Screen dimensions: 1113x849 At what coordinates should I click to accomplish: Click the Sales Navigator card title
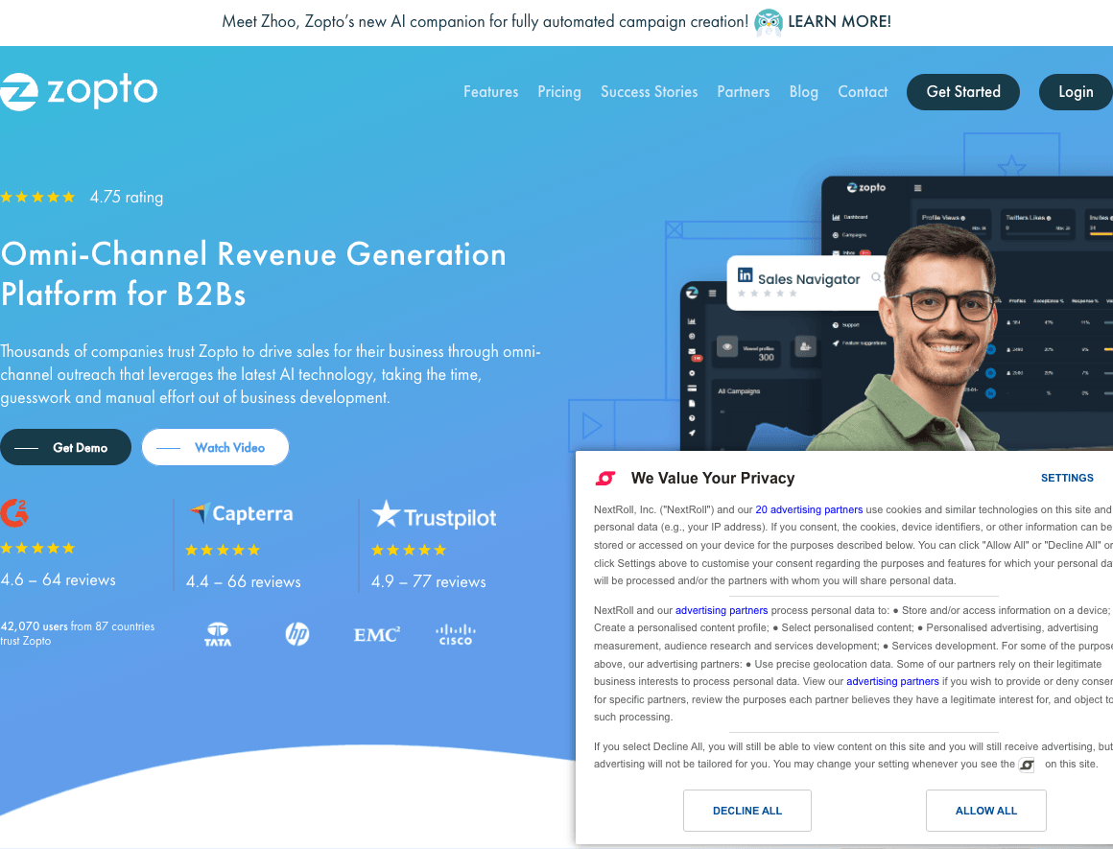809,279
